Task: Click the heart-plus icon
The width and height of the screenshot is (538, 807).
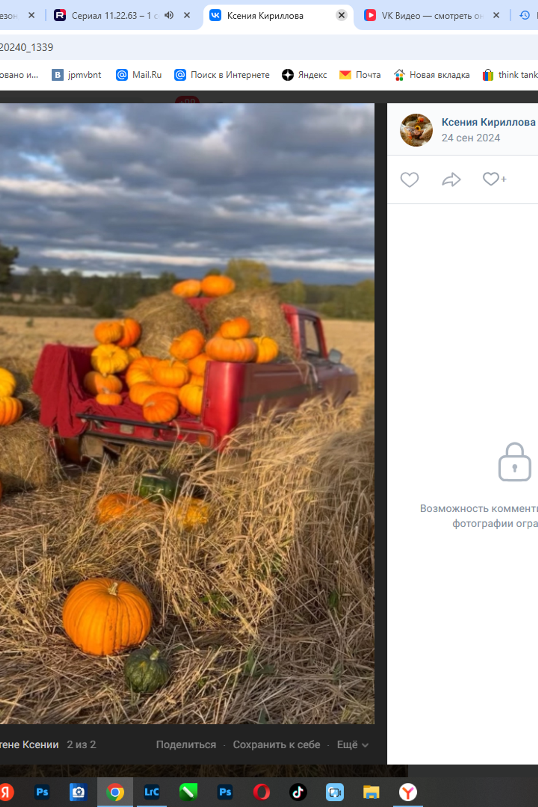Action: 494,179
